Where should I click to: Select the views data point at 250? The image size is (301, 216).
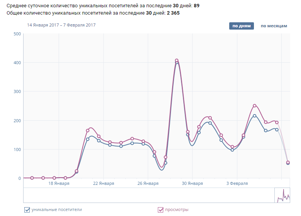tap(255, 106)
